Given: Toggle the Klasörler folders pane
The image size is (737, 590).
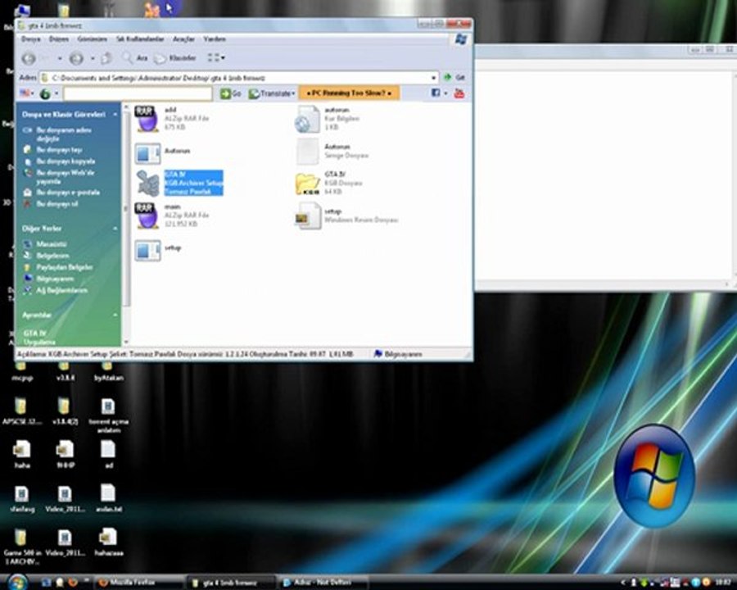Looking at the screenshot, I should tap(175, 58).
